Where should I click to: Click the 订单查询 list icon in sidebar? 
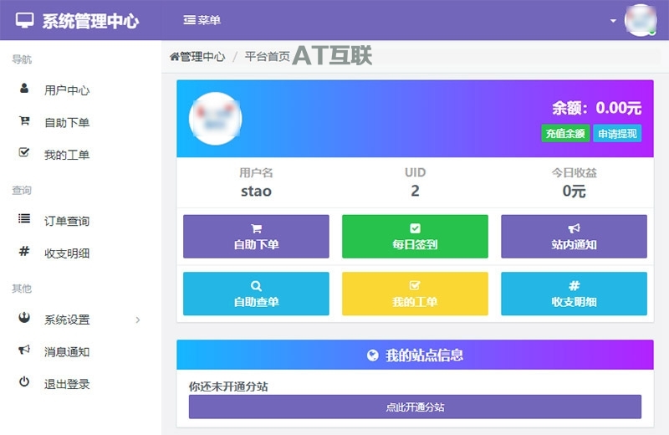tap(24, 219)
